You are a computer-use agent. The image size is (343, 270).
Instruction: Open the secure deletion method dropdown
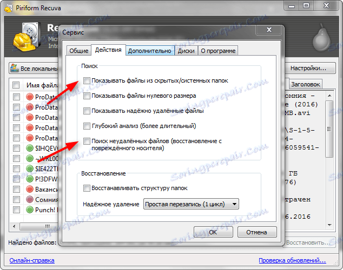(191, 204)
